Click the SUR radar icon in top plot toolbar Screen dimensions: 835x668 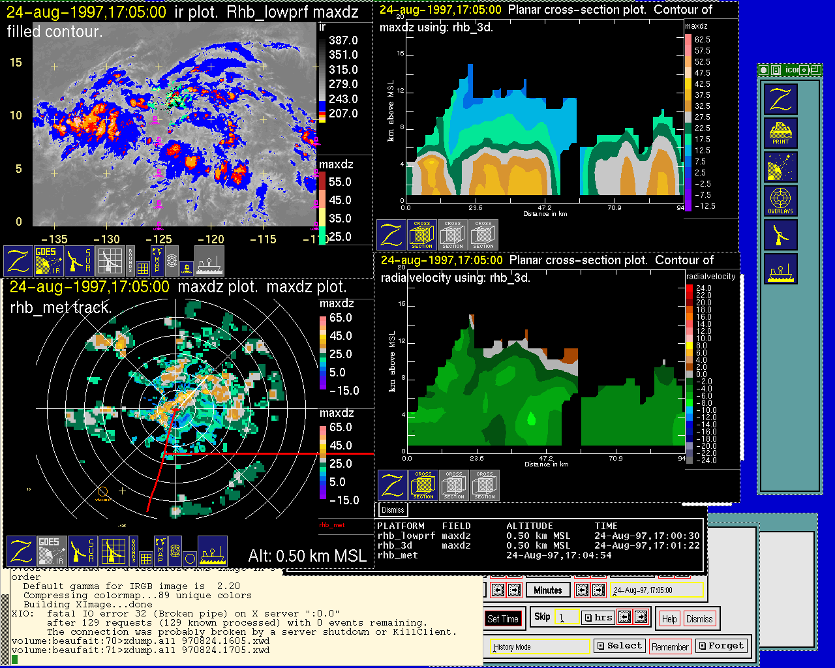(x=80, y=260)
